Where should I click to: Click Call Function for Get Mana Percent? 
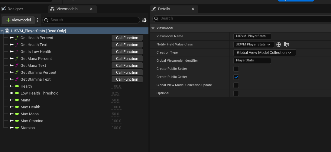click(x=127, y=59)
